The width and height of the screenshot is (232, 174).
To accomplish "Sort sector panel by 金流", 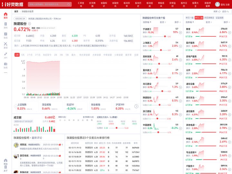I will (x=208, y=22).
